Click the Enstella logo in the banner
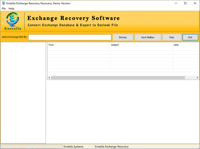The height and width of the screenshot is (149, 200). (12, 21)
